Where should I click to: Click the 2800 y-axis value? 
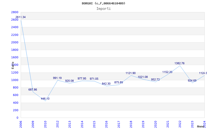tap(15, 12)
